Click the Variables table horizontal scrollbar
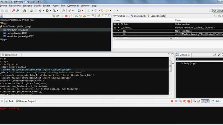This screenshot has height=125, width=223. 169,39
